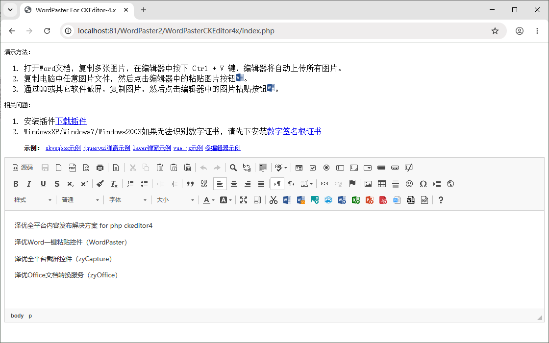Screen dimensions: 549x343
Task: Click the scissors screenshot capture icon
Action: click(x=274, y=200)
